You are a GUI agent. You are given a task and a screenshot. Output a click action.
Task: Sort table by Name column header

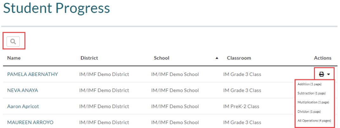click(x=14, y=58)
